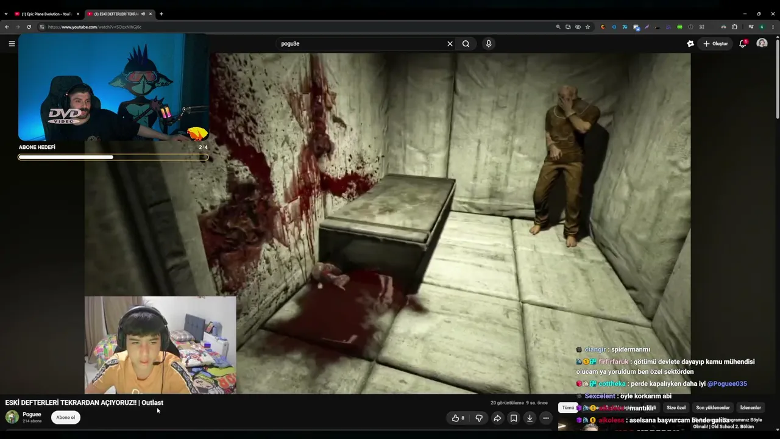
Task: Subscribe with the Abone ol button
Action: tap(66, 418)
